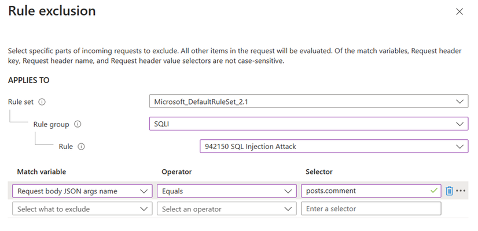Click the info icon next to Rule
The width and height of the screenshot is (478, 231).
click(81, 147)
